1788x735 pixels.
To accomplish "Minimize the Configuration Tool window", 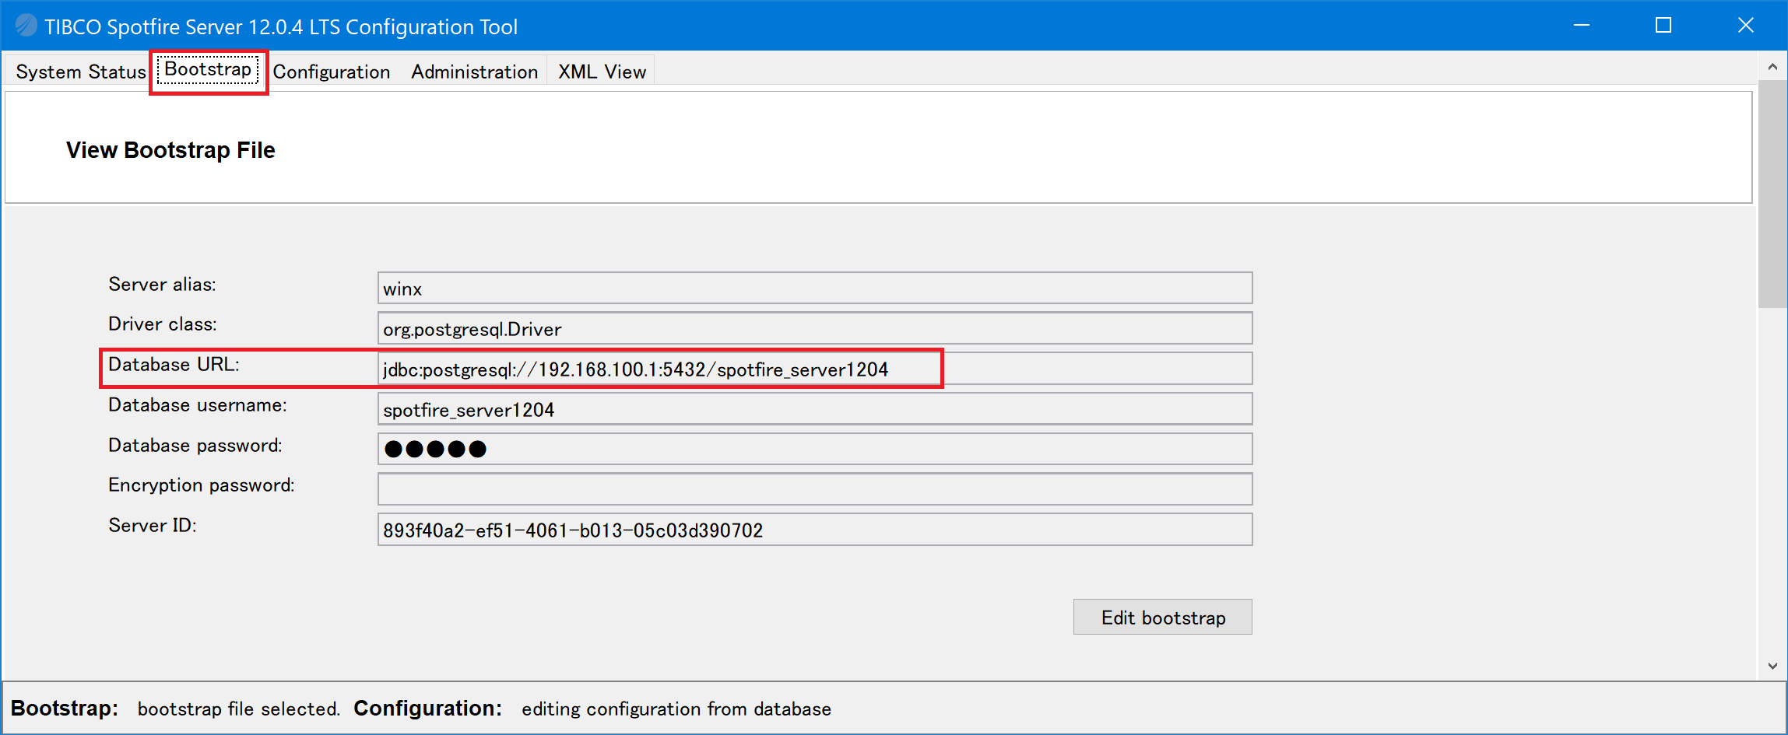I will point(1582,26).
